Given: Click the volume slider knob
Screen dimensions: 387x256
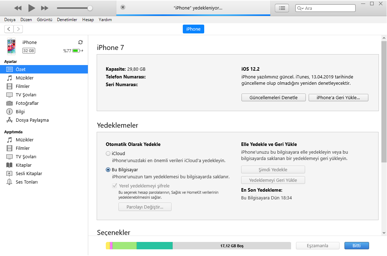Looking at the screenshot, I should (x=90, y=8).
